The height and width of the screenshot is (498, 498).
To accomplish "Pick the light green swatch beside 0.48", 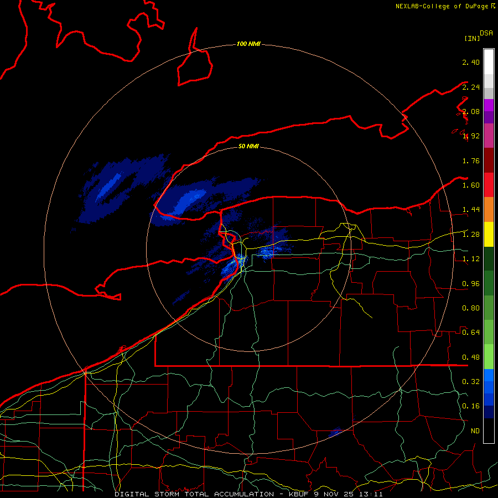I will [489, 357].
